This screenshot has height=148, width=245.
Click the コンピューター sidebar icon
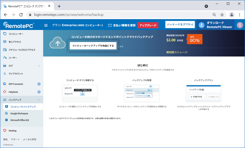[5, 34]
